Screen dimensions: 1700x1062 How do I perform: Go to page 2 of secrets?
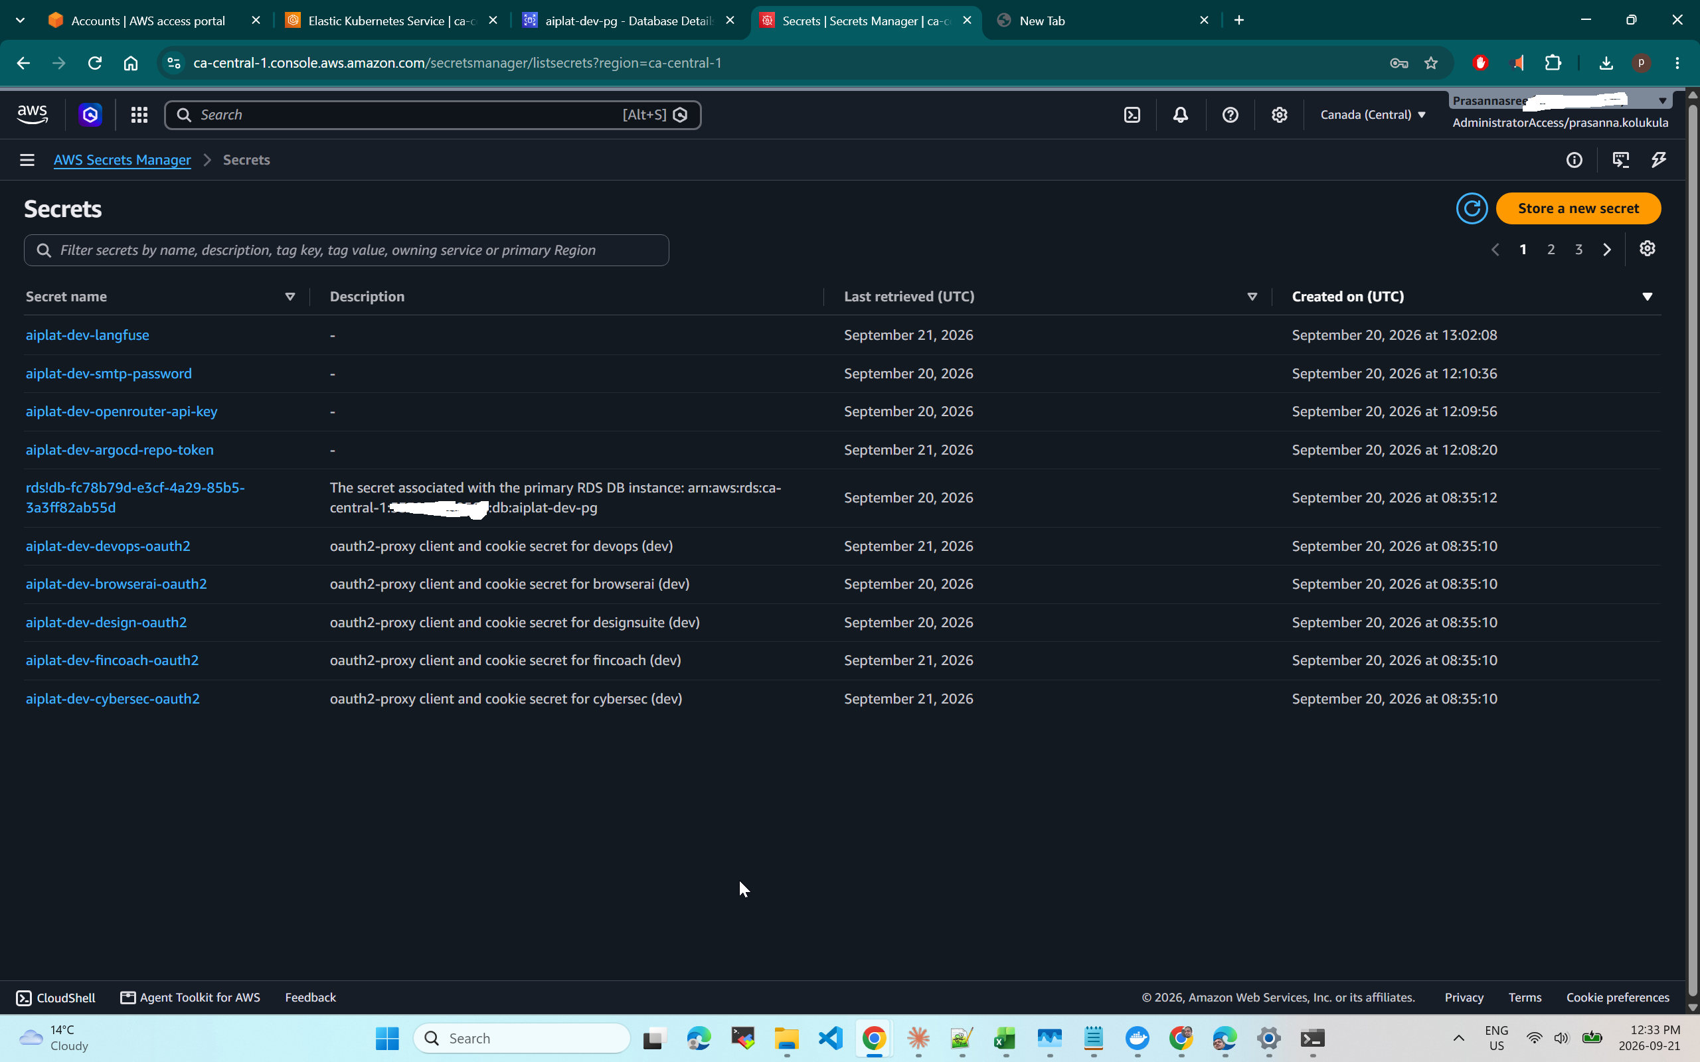(1551, 250)
